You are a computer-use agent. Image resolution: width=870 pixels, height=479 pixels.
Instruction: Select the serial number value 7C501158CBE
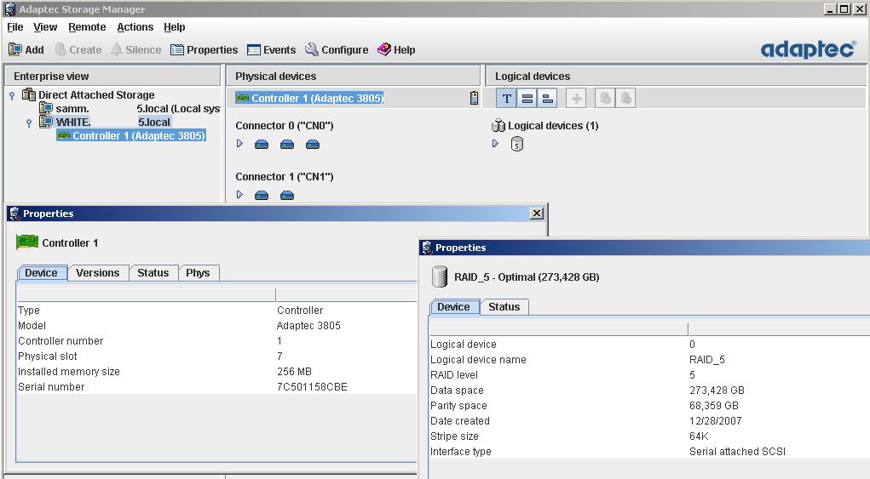(312, 387)
